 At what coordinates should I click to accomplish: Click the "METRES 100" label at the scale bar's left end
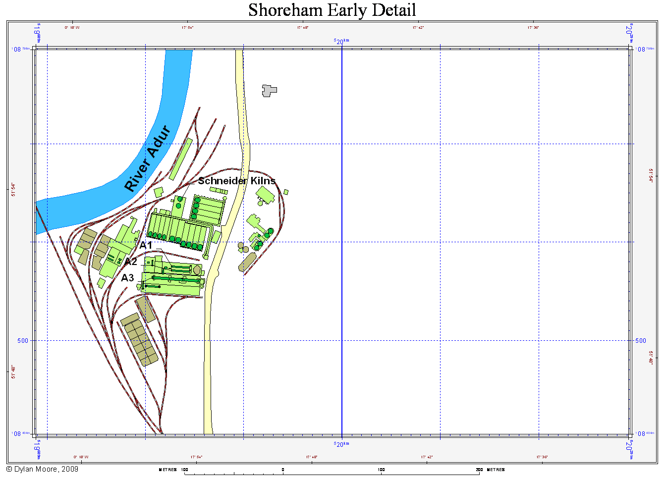(173, 470)
